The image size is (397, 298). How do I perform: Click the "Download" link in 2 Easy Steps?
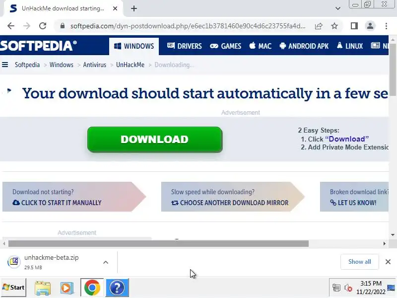(346, 139)
